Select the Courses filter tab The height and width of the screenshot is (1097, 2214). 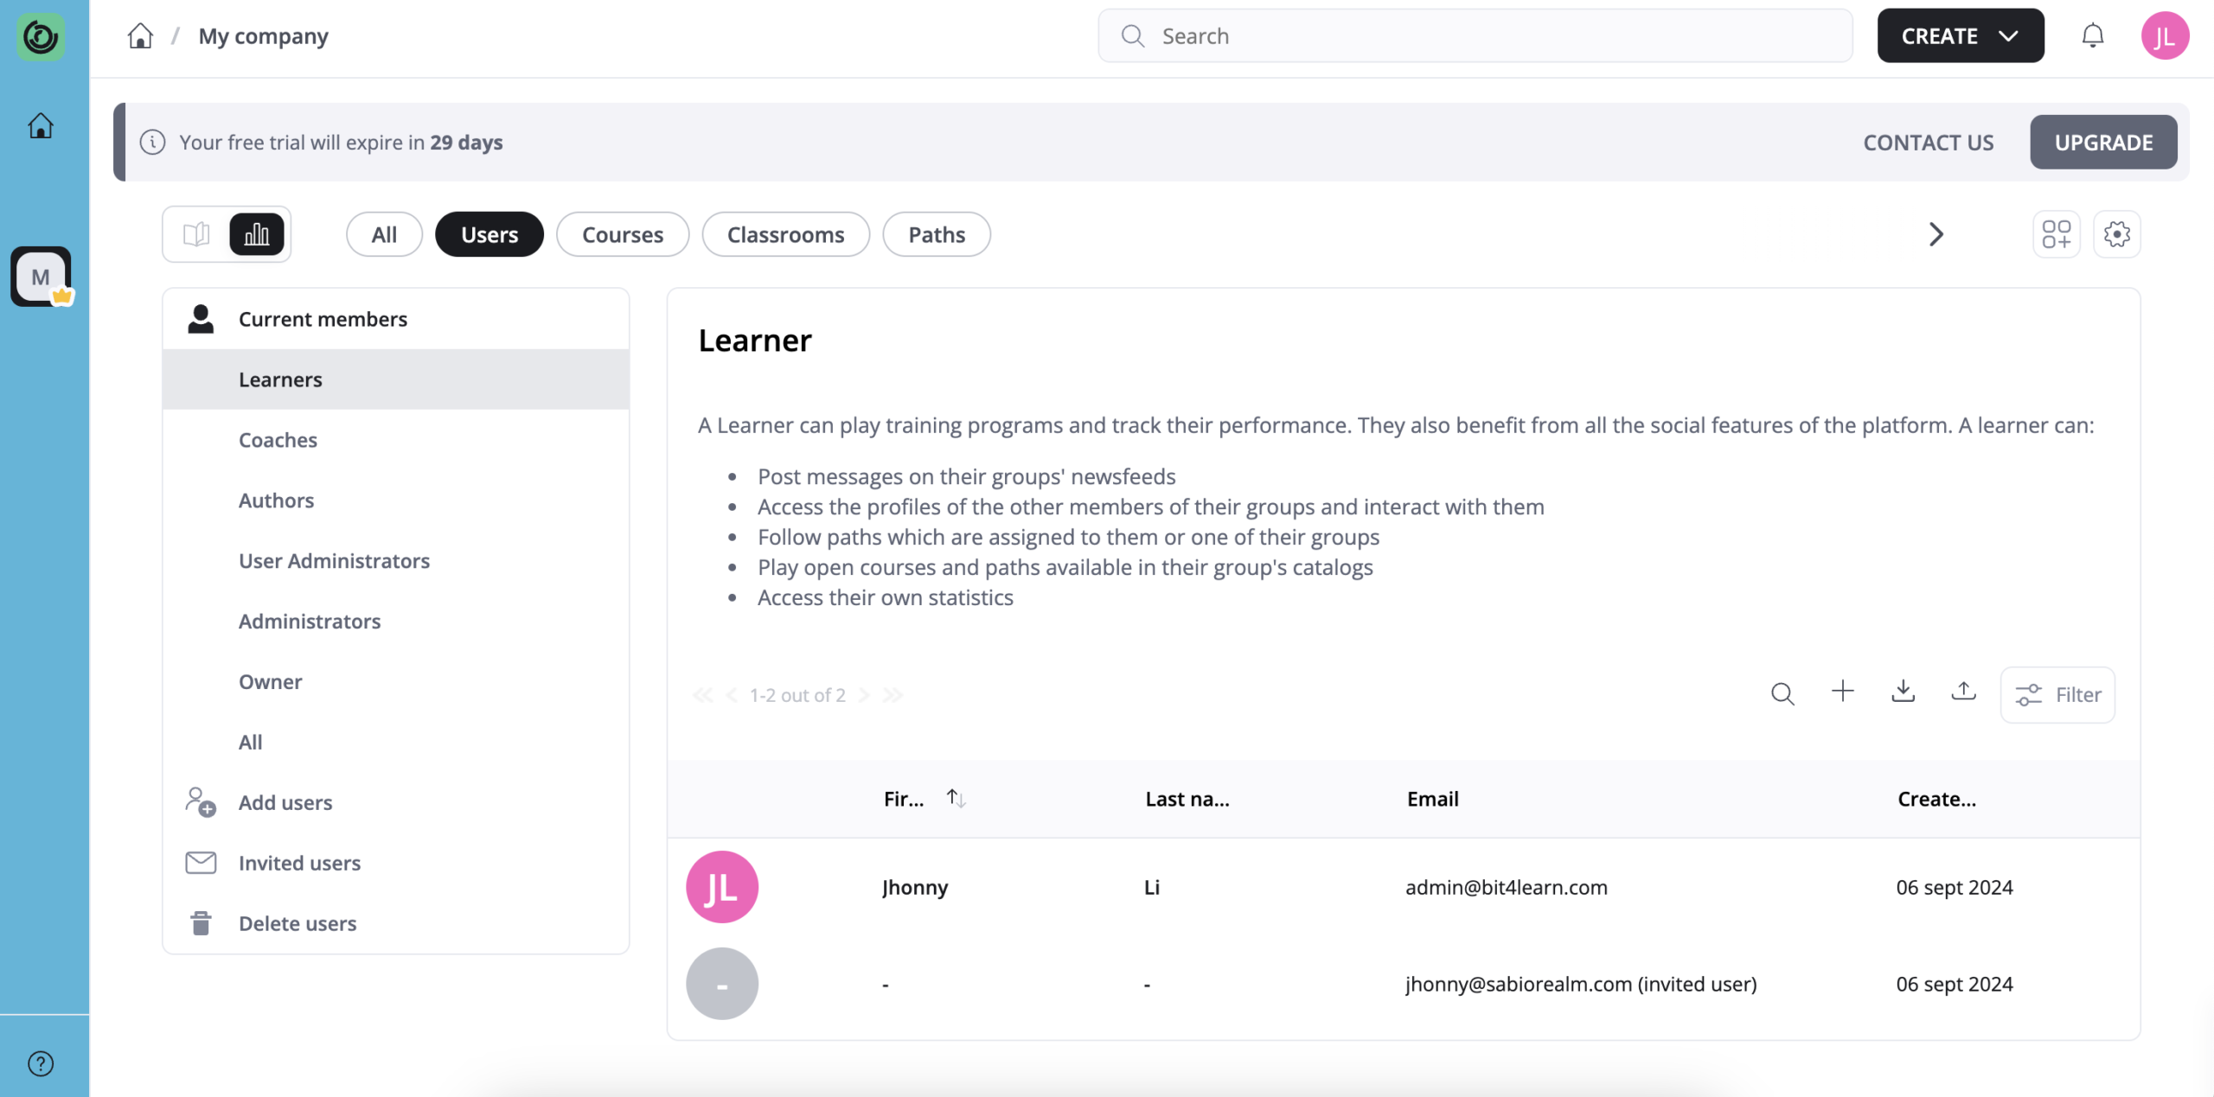click(623, 234)
